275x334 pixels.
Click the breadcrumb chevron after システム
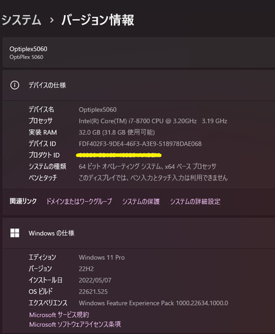click(51, 20)
